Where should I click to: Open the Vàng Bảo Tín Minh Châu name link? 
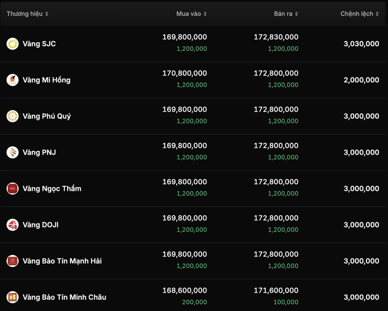point(64,297)
